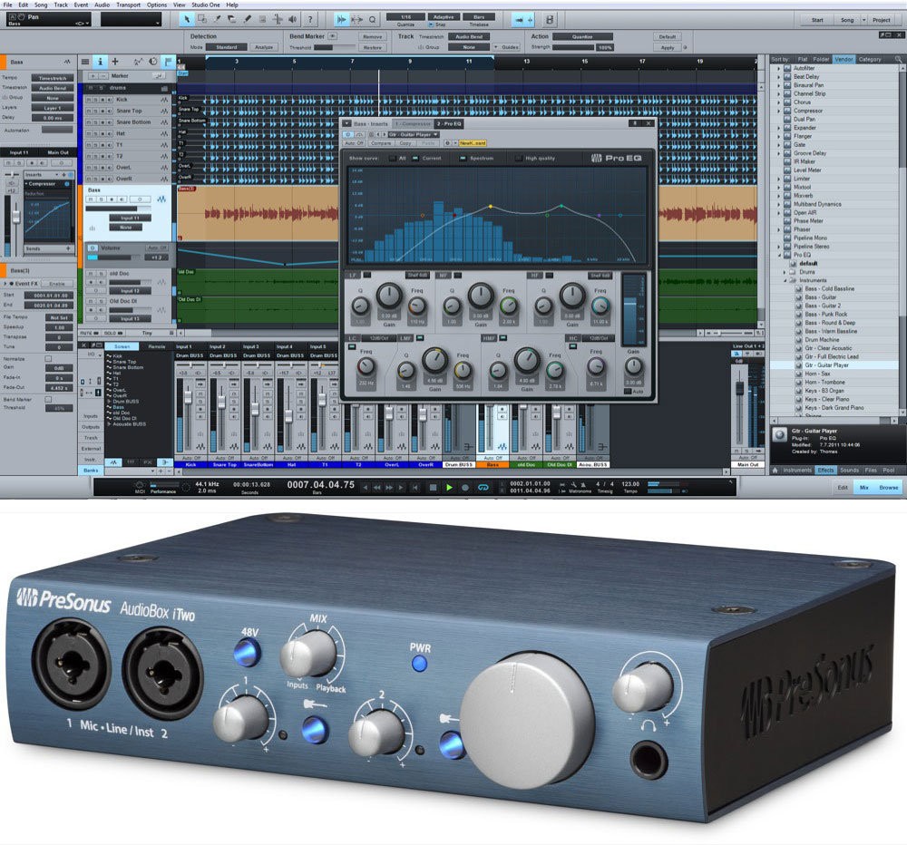This screenshot has height=845, width=907.
Task: Collapse the Pro EQ entry in the browser
Action: point(779,253)
